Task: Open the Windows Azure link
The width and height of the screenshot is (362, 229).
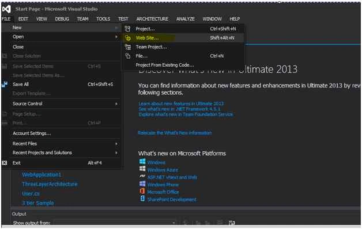Action: click(x=163, y=170)
